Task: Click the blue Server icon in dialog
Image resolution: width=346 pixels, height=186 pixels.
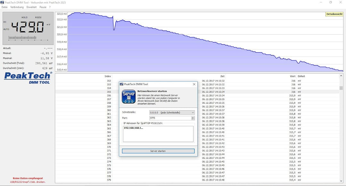Action: click(x=128, y=97)
